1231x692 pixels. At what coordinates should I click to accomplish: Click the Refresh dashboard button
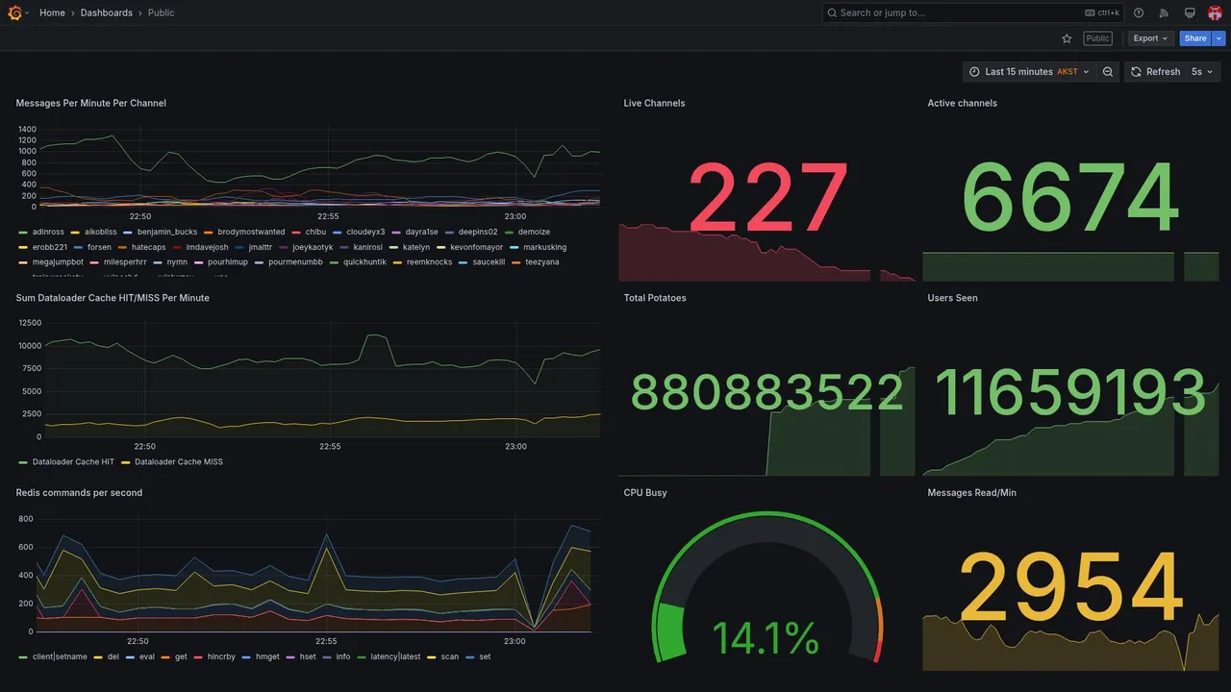[1154, 72]
